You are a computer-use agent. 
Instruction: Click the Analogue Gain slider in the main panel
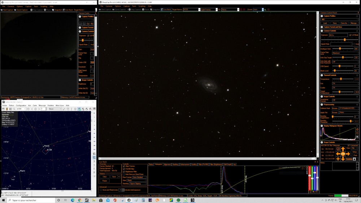[x=343, y=49]
